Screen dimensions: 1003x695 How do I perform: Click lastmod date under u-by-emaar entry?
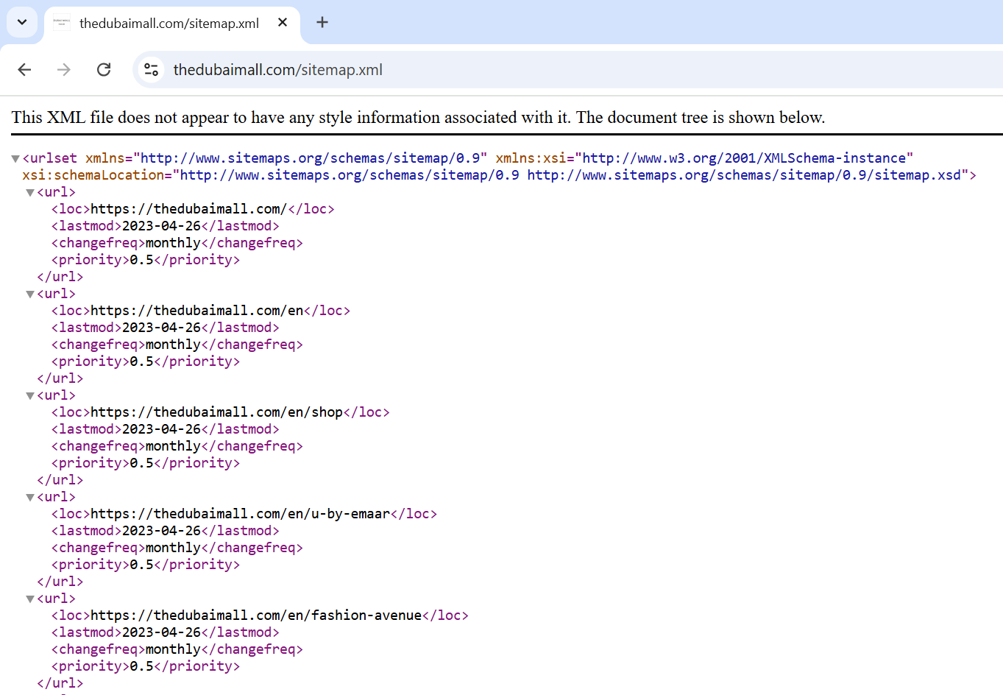pyautogui.click(x=161, y=531)
